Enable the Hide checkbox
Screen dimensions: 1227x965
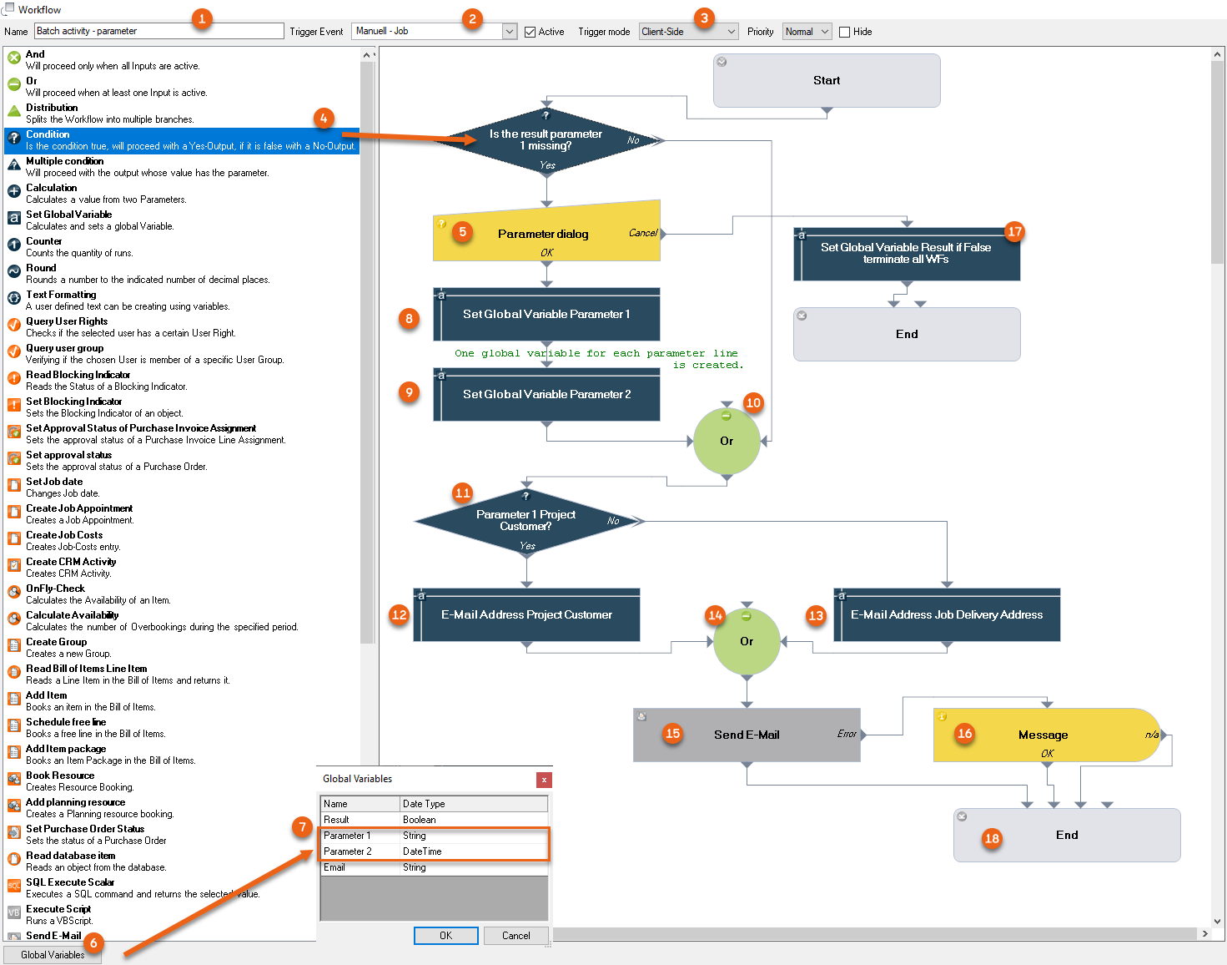[844, 32]
